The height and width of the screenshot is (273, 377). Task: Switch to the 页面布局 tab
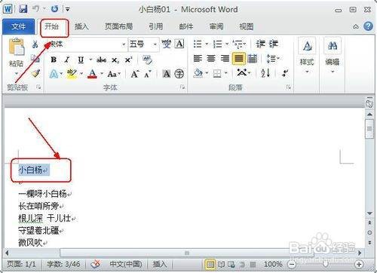[118, 26]
